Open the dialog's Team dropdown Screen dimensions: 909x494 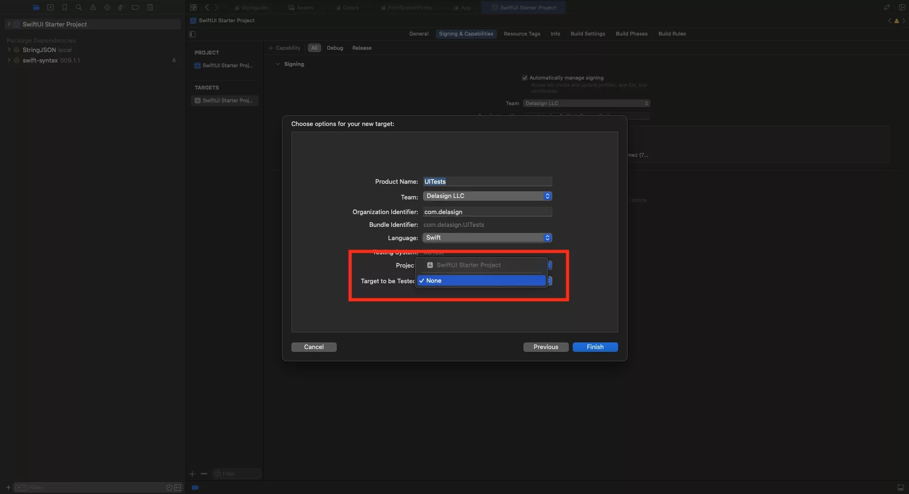point(487,196)
